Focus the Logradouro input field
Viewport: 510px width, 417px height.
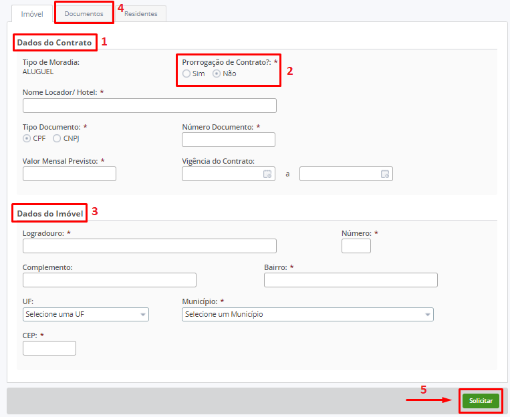(149, 246)
